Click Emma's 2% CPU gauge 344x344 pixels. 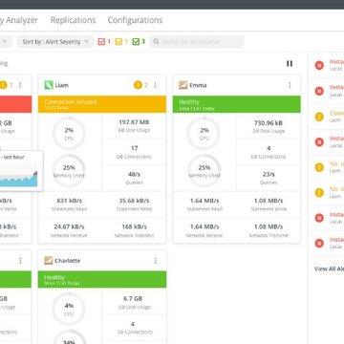click(x=204, y=133)
